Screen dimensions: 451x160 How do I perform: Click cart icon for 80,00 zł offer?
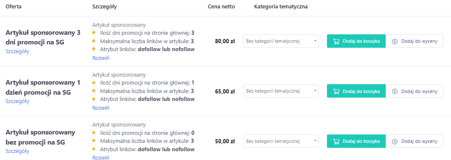click(336, 41)
